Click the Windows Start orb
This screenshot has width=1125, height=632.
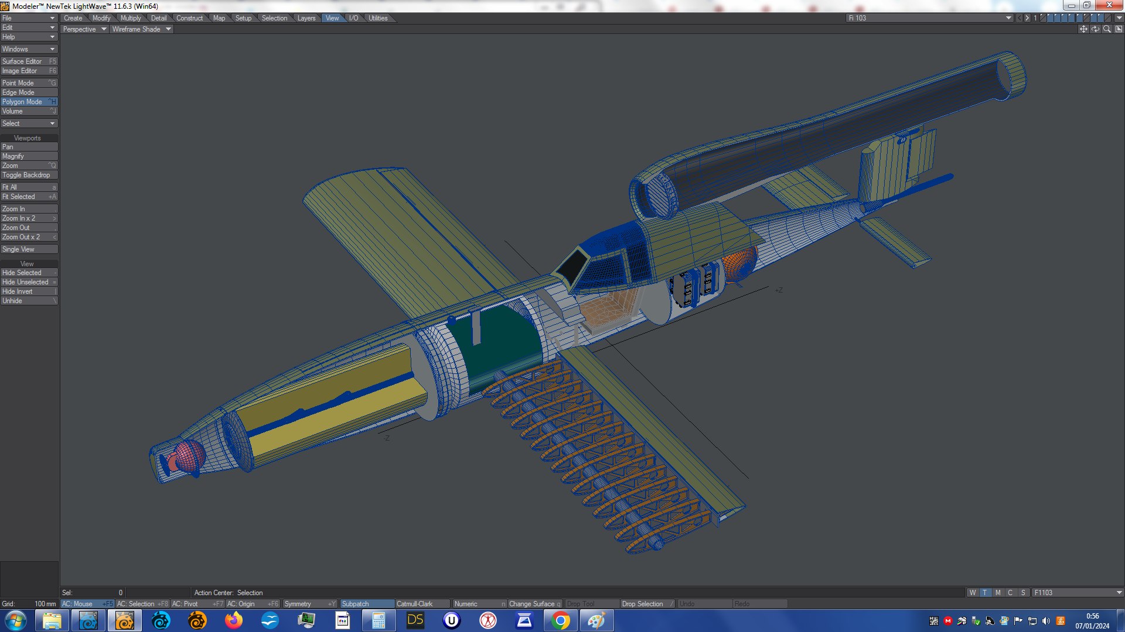pos(16,620)
